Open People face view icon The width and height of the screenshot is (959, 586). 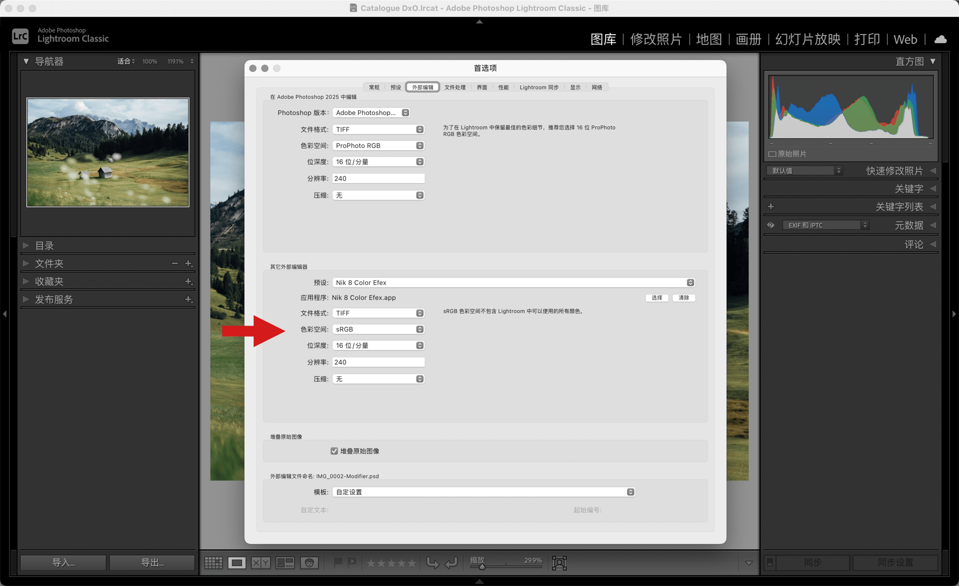310,563
